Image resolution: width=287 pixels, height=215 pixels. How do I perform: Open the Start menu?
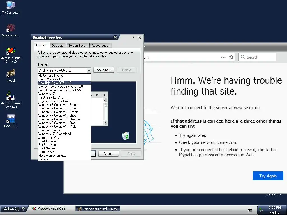point(14,209)
